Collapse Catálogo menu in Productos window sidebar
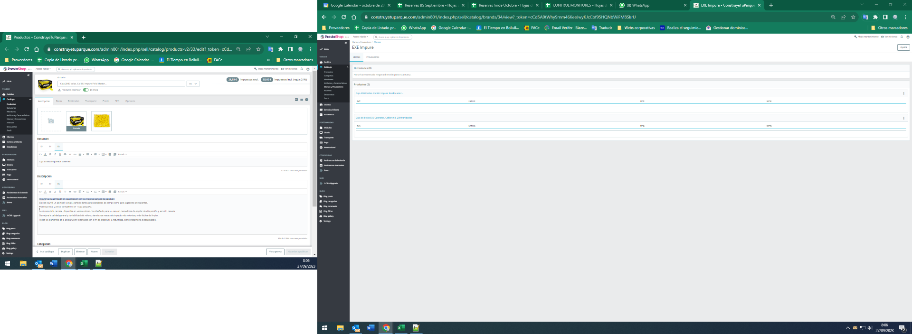The height and width of the screenshot is (334, 912). [30, 99]
